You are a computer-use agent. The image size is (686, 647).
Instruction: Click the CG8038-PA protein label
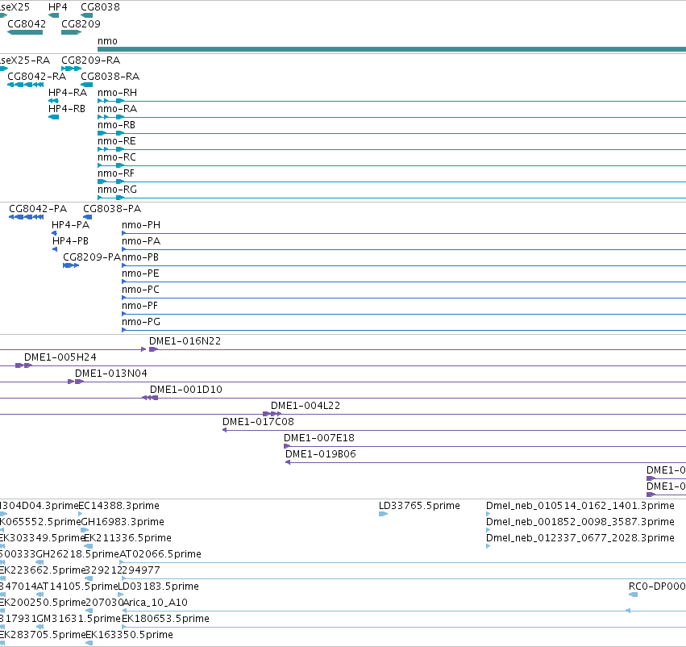112,209
